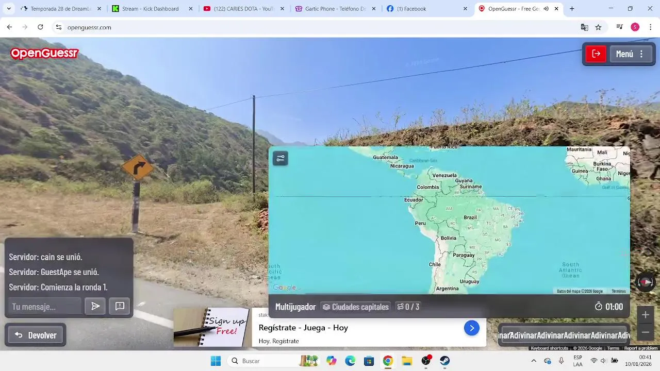Click the map 'Términos' link
660x371 pixels.
pos(618,291)
